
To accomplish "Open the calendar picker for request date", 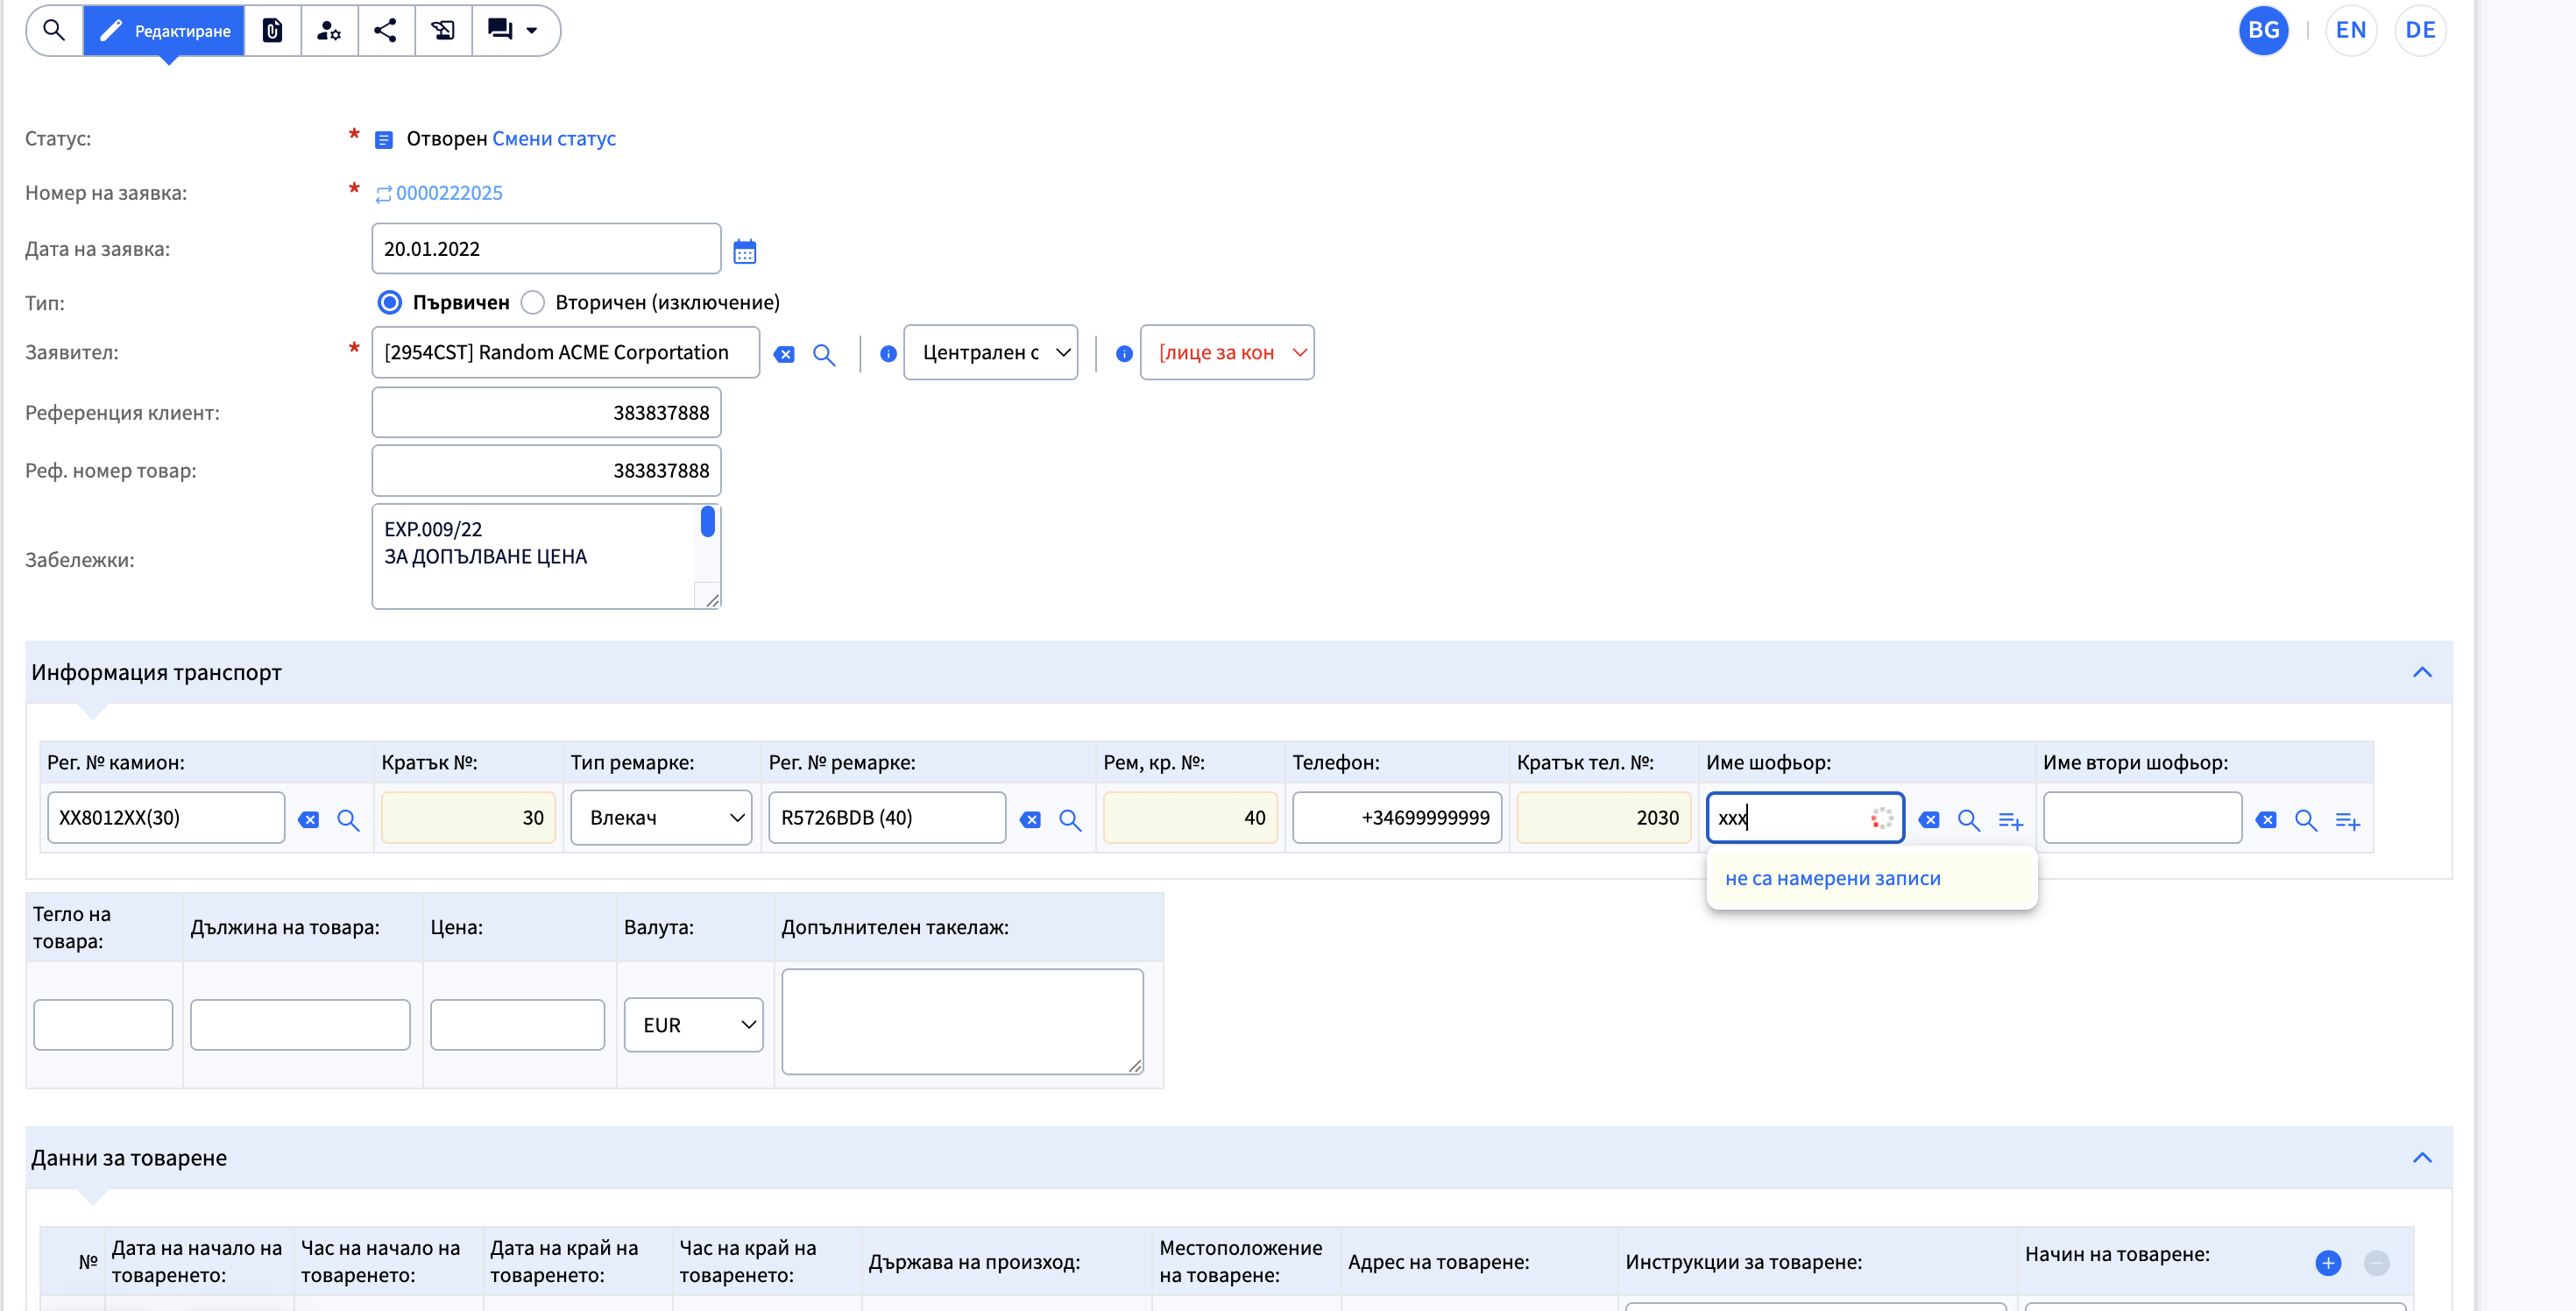I will [744, 251].
